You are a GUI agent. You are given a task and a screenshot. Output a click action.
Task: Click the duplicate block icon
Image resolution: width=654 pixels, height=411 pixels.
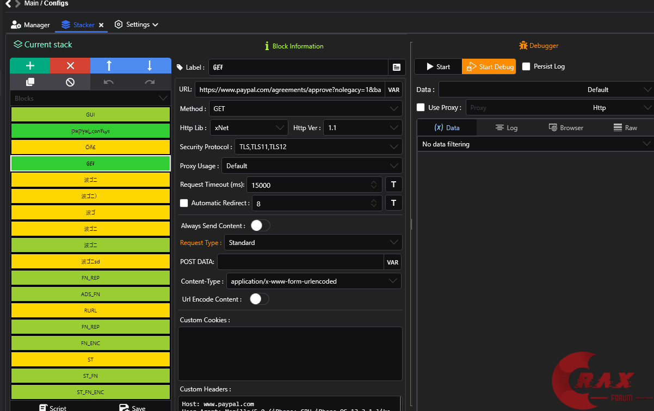tap(30, 82)
